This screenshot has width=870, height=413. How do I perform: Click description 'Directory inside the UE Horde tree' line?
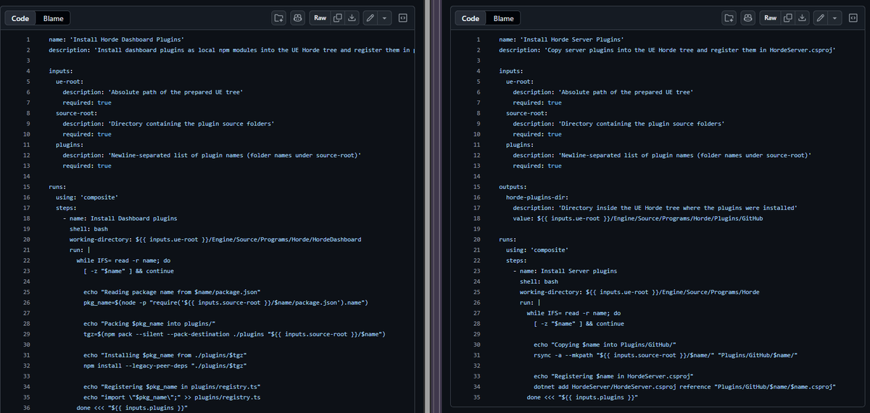(655, 208)
